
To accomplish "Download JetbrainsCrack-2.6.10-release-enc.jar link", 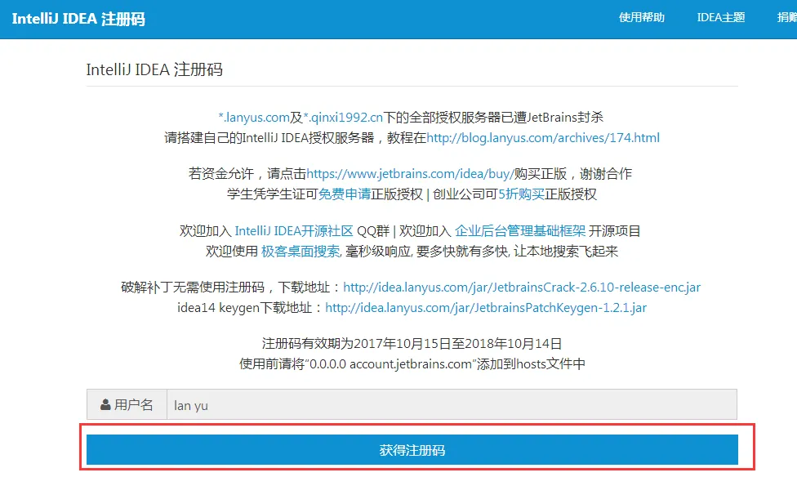I will coord(522,288).
